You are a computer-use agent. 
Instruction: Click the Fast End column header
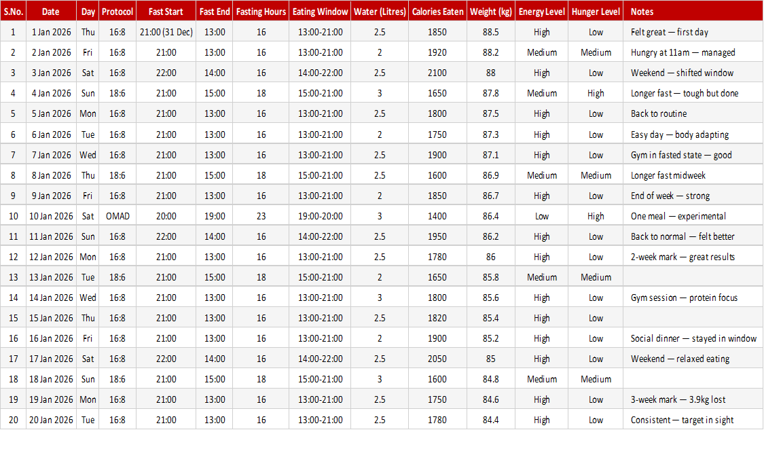point(215,12)
